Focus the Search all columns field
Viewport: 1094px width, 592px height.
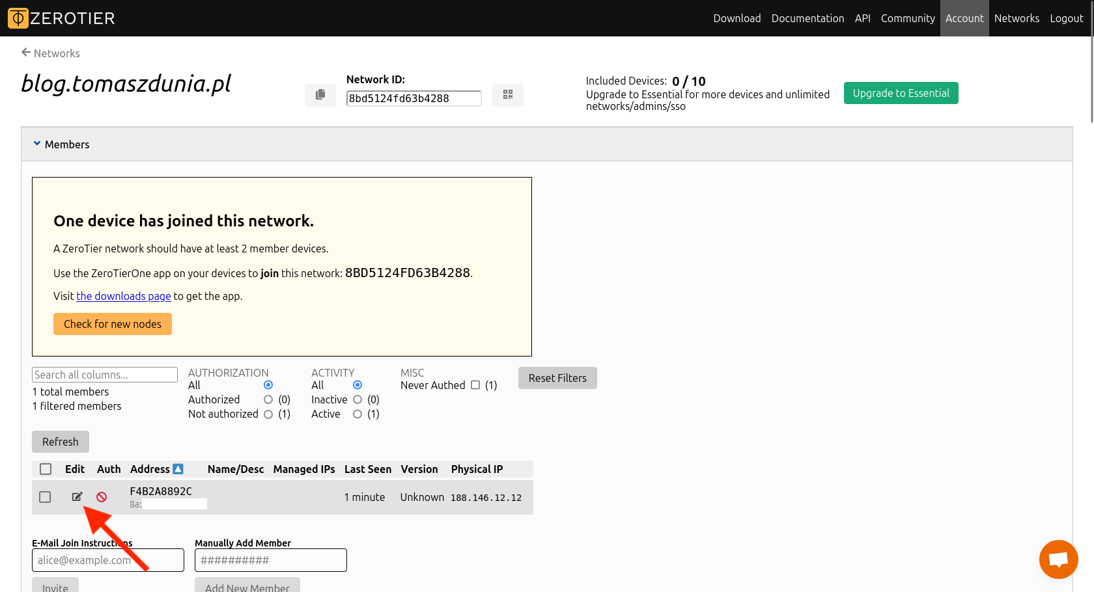pyautogui.click(x=104, y=375)
